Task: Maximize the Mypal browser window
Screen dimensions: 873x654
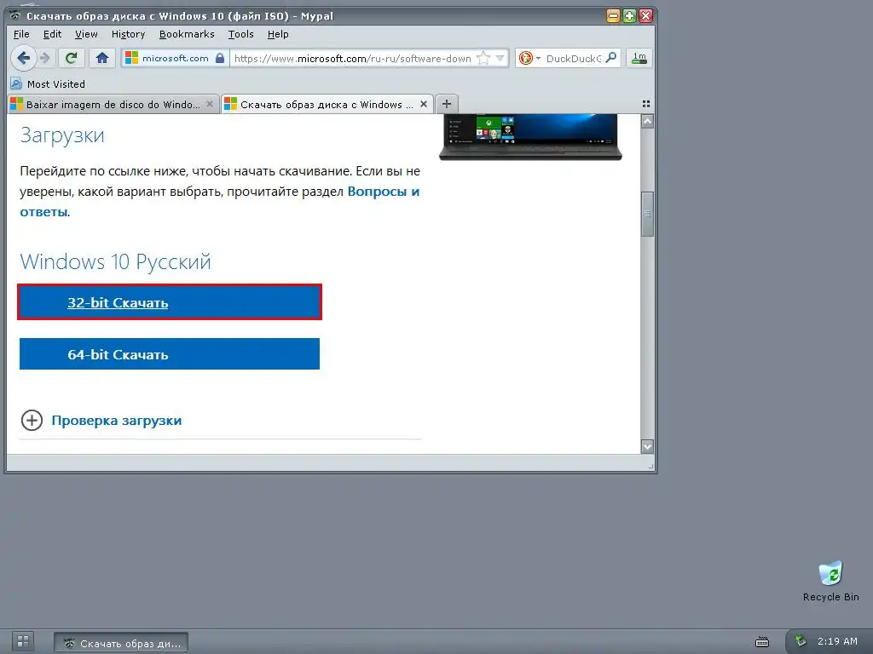Action: pos(629,15)
